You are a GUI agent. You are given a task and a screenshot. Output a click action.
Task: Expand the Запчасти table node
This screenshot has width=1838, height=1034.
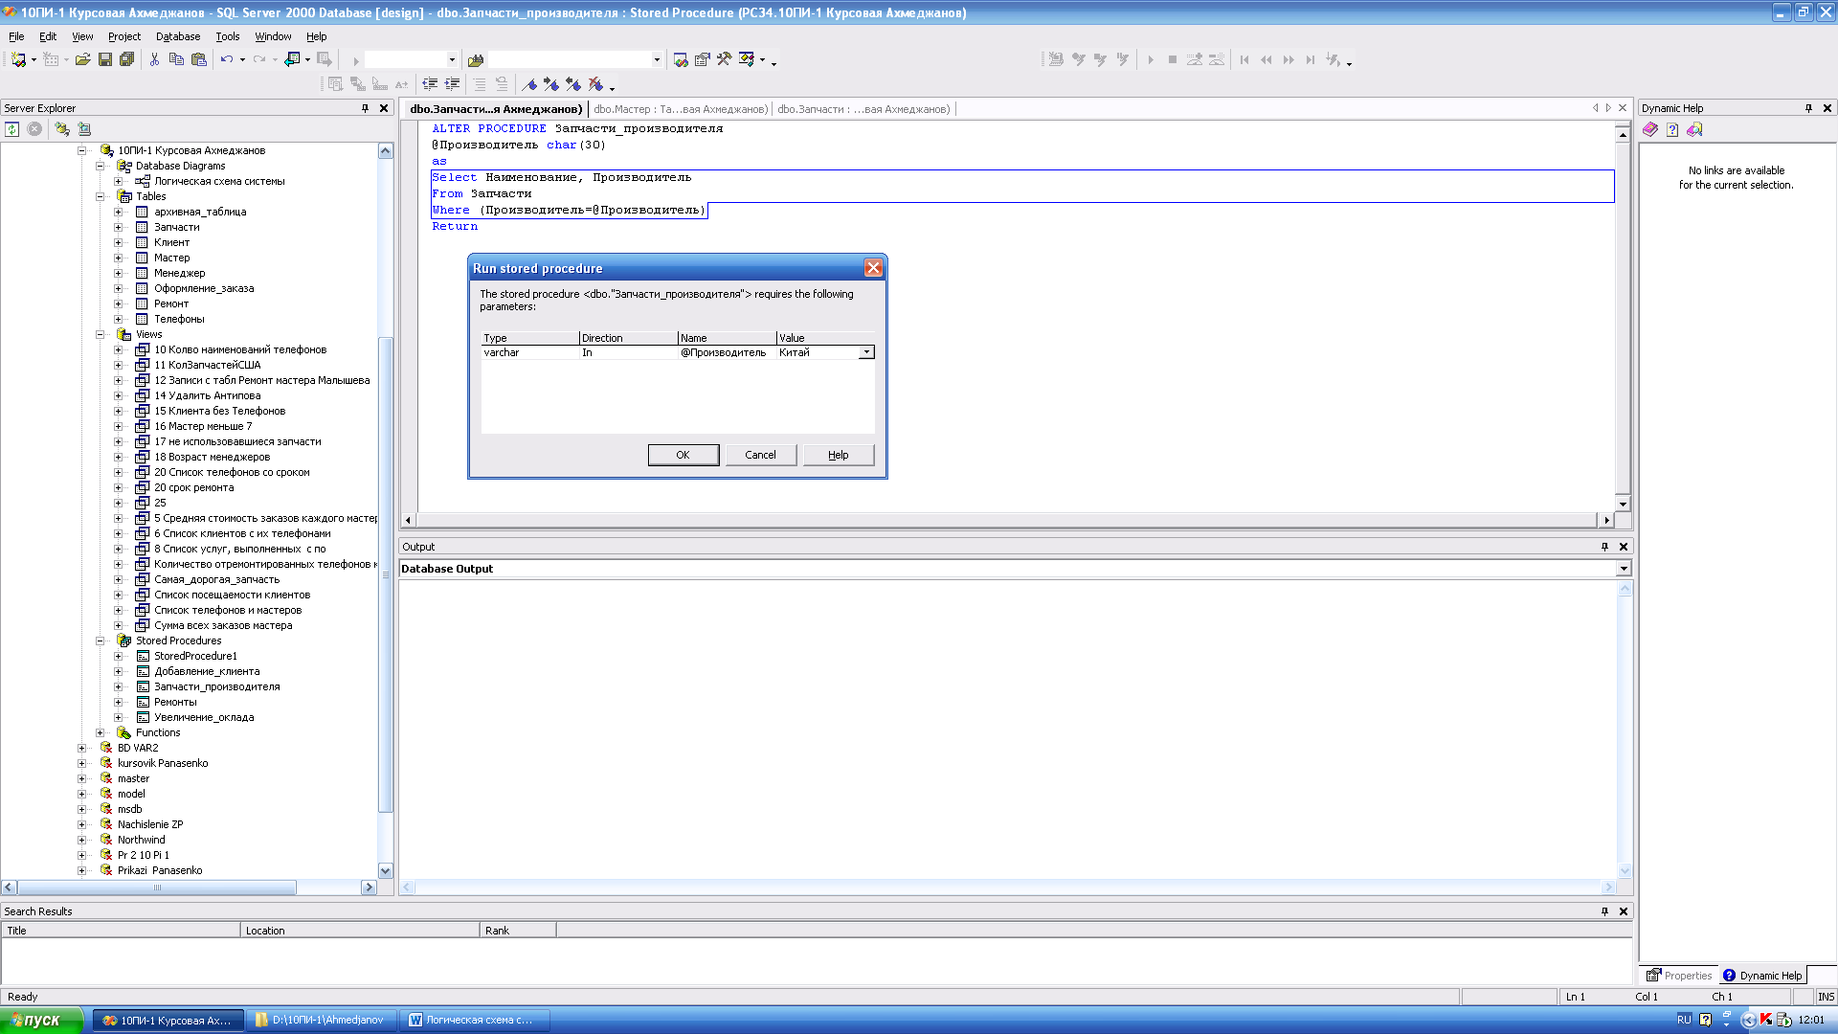pos(118,227)
